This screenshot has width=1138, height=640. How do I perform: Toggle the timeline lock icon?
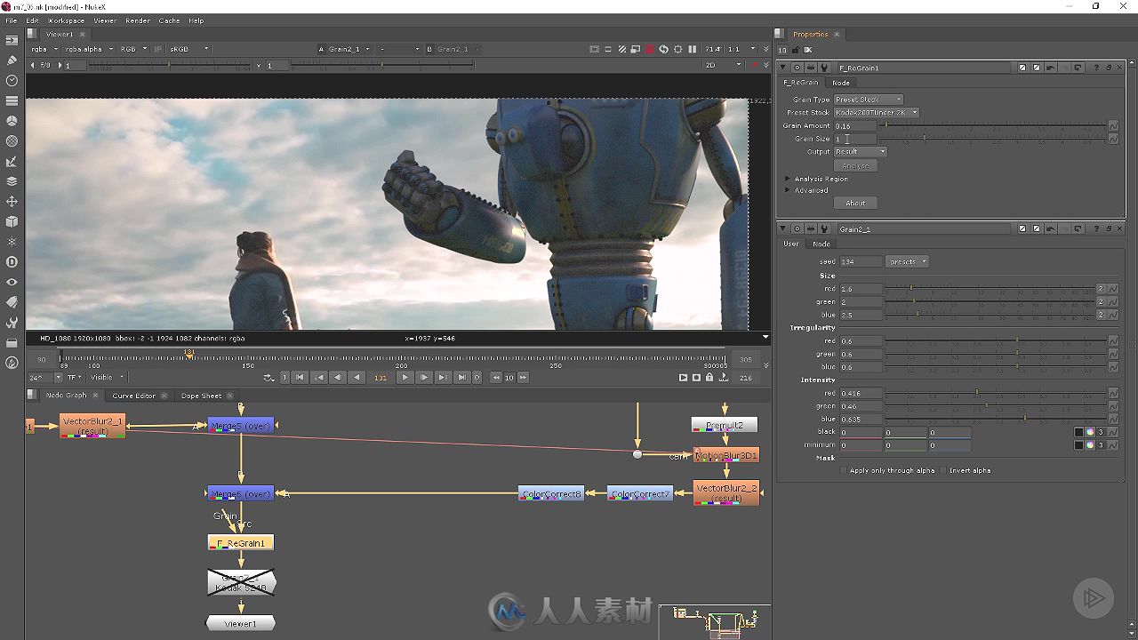tap(709, 378)
